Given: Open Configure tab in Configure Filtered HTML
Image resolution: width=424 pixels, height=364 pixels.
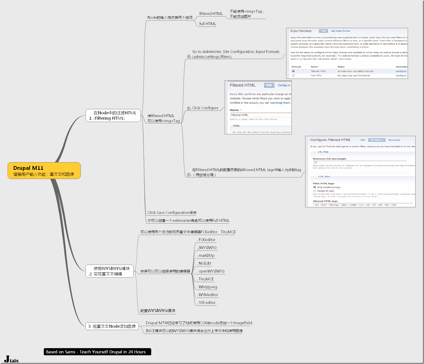Looking at the screenshot, I should click(x=377, y=140).
